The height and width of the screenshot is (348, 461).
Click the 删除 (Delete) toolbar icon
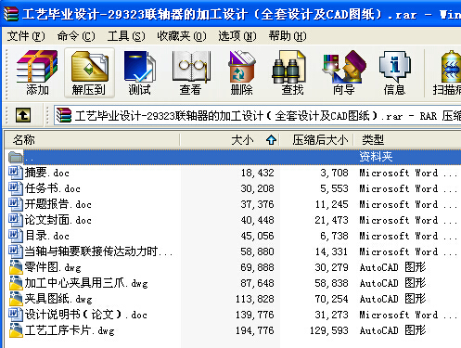click(241, 72)
